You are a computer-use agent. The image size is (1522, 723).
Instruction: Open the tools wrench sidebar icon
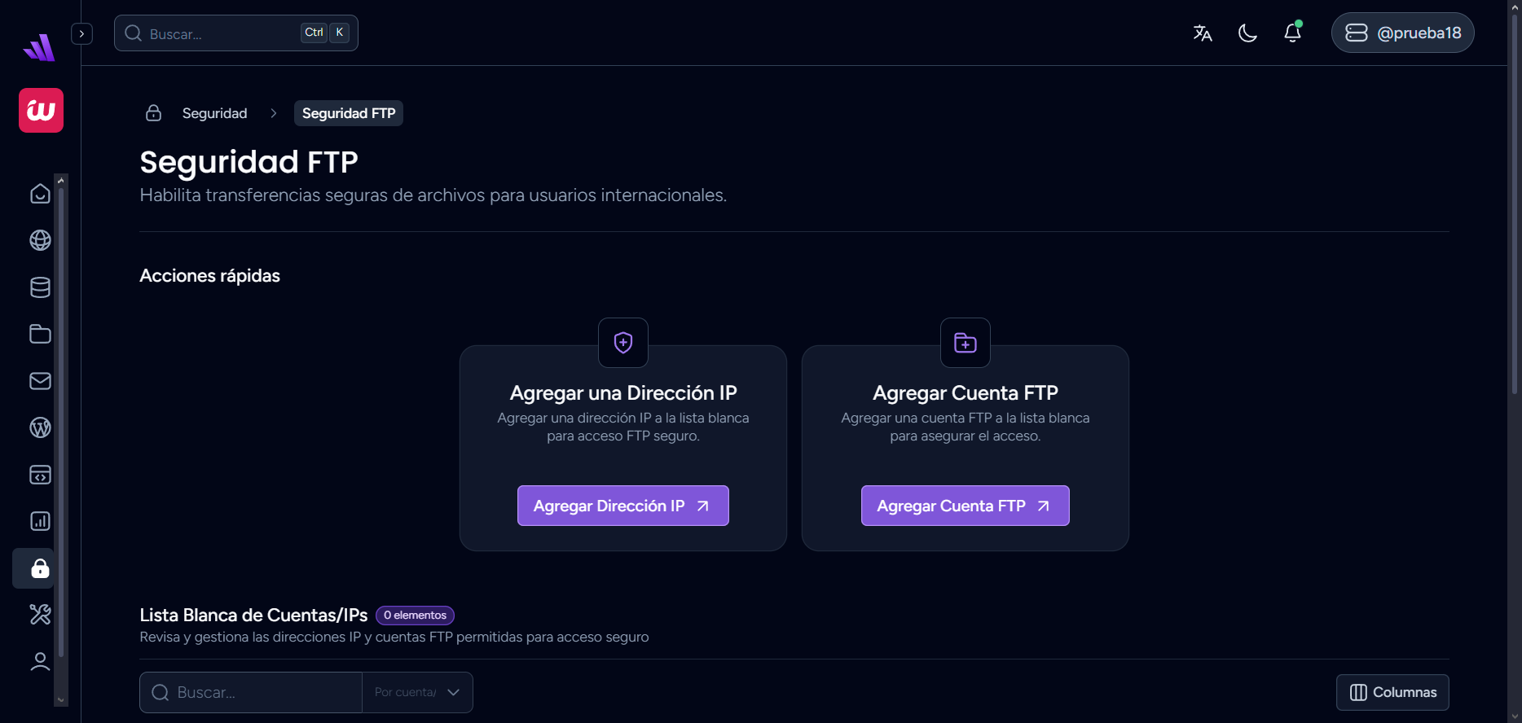(x=40, y=614)
